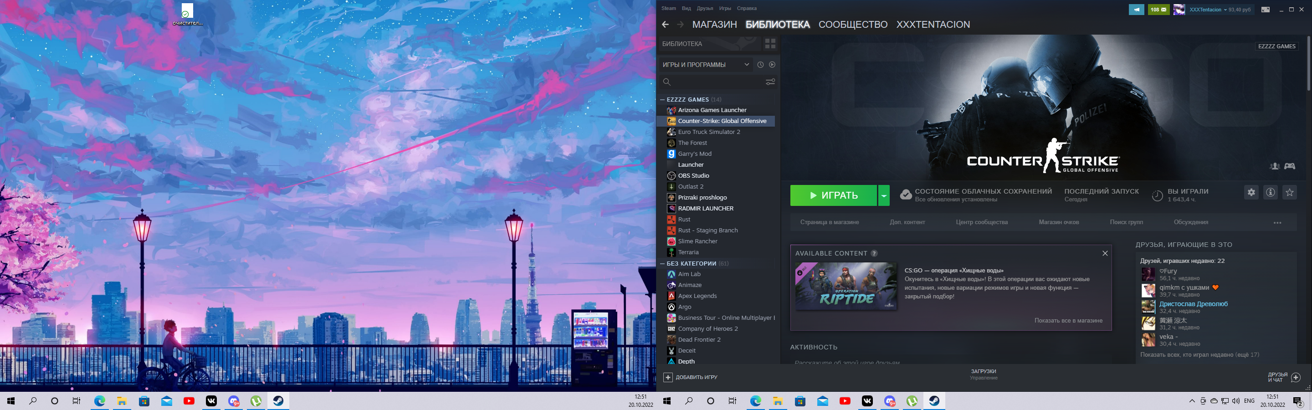Switch to the МАГАЗИН tab
The image size is (1312, 410).
(715, 25)
